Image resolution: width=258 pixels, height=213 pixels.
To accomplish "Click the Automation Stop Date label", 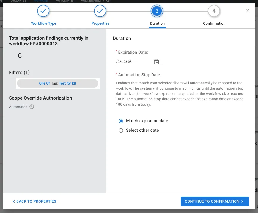I will [139, 75].
